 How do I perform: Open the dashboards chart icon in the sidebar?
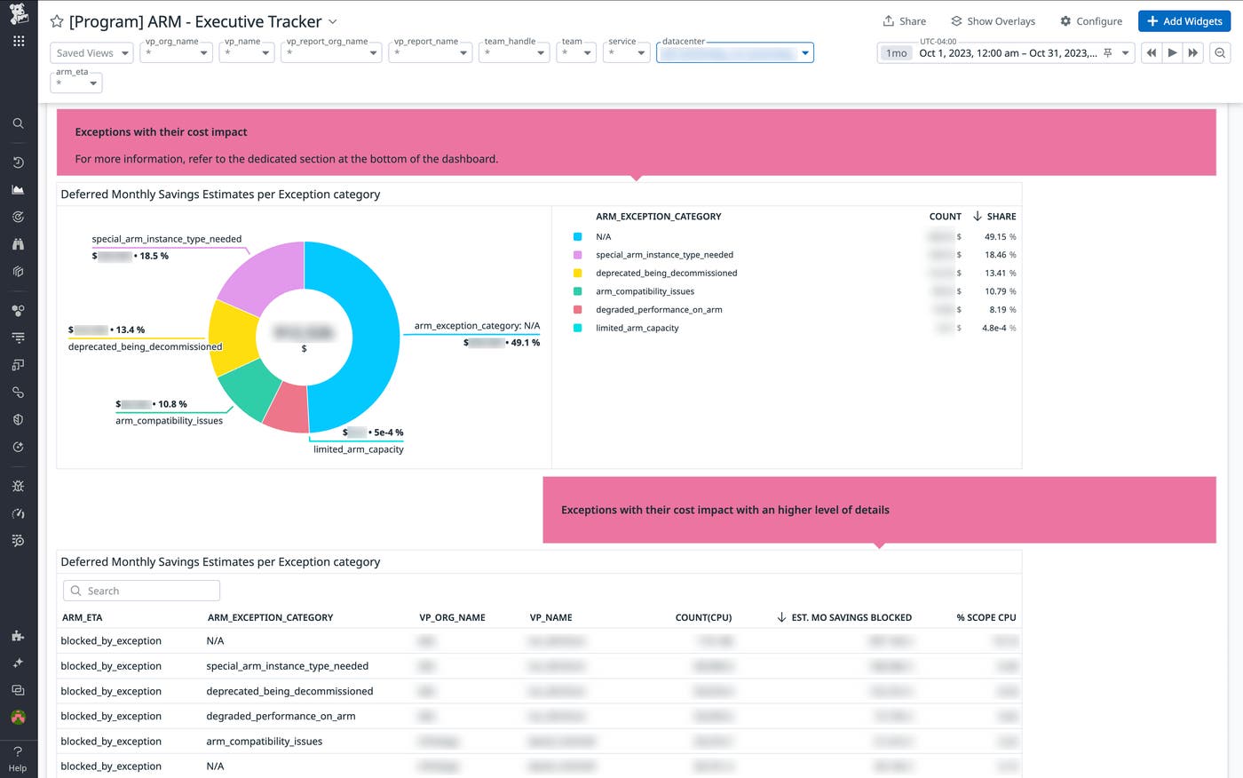[18, 188]
